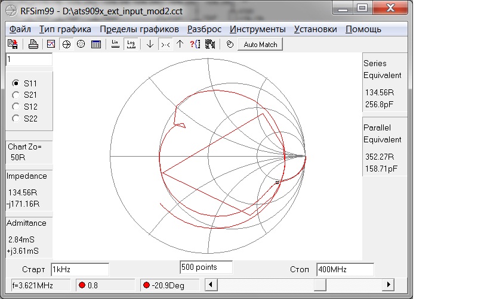Open the Пределы графиков menu
Screen dimensions: 487x299
click(x=139, y=29)
